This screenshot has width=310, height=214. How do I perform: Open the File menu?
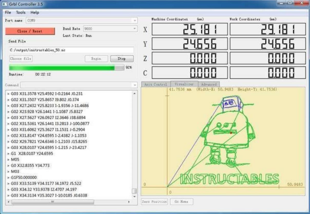[x=8, y=12]
